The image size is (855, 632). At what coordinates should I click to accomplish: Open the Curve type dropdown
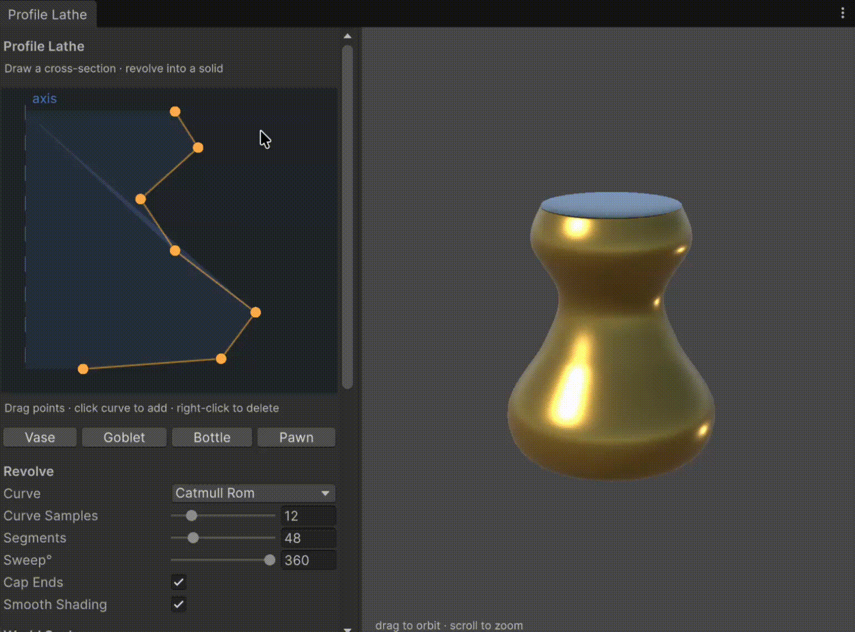coord(254,493)
